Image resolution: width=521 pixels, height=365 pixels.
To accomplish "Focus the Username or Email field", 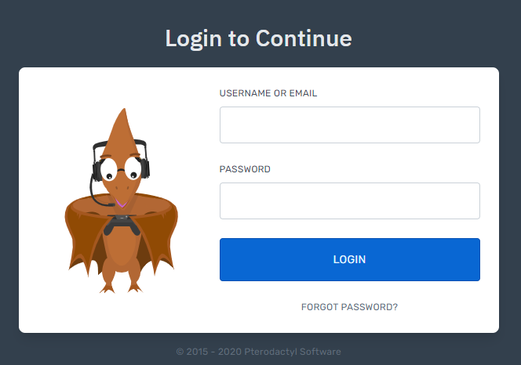I will pyautogui.click(x=349, y=125).
